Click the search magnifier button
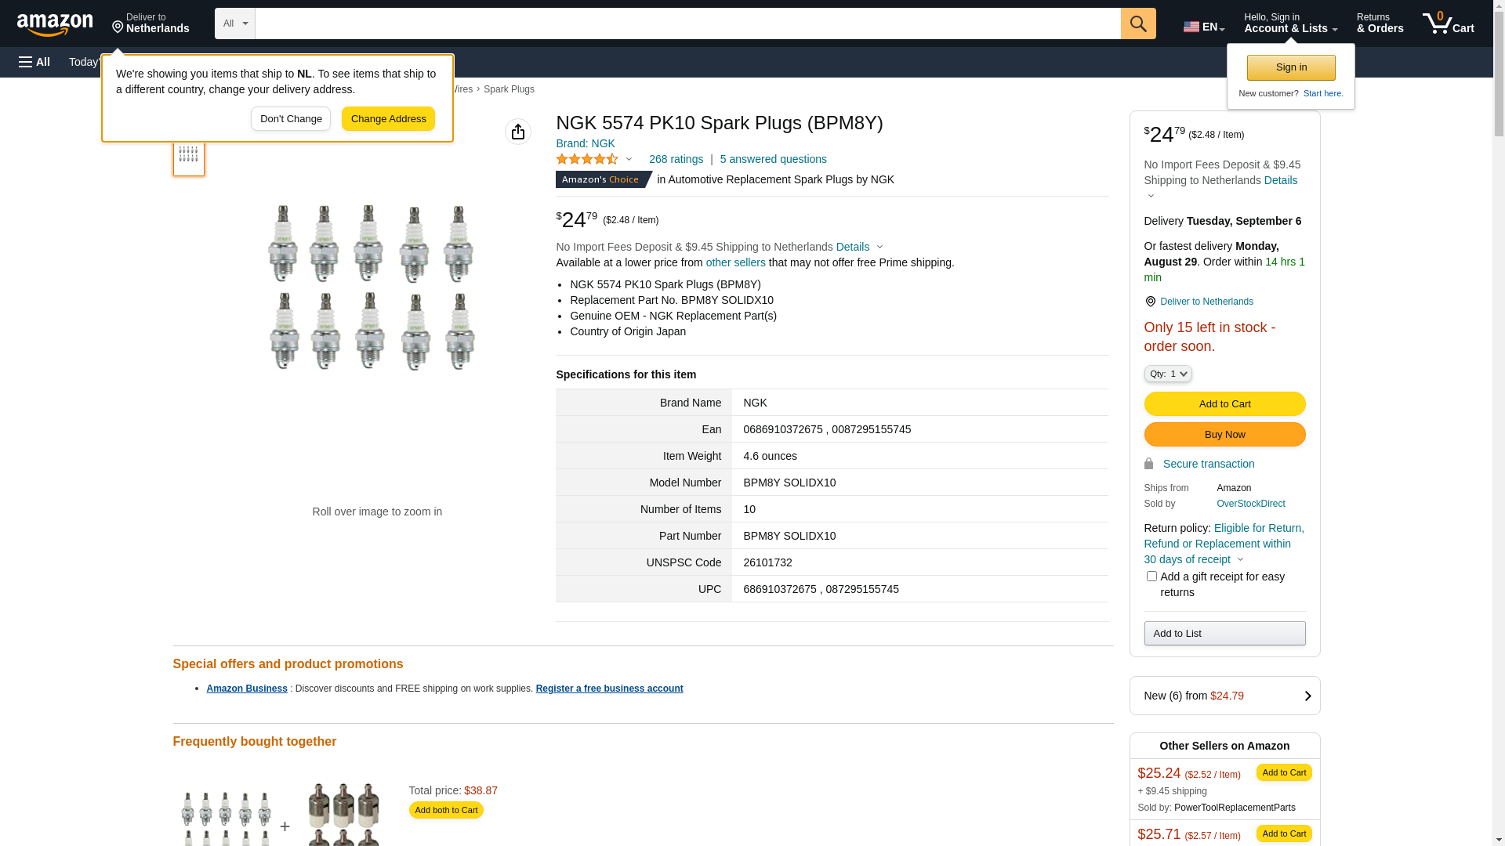Viewport: 1505px width, 846px height. coord(1138,23)
